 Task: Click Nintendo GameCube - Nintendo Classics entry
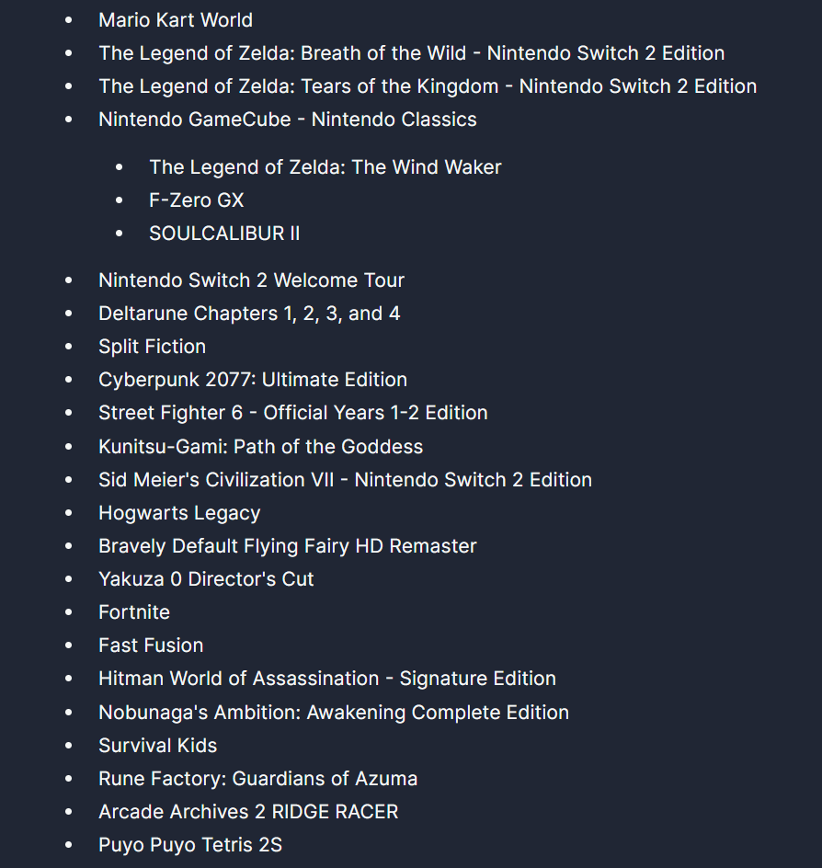pyautogui.click(x=287, y=120)
